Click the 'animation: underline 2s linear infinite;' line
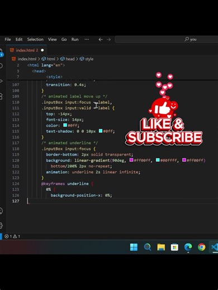Screen dimensions: 218x290 pyautogui.click(x=93, y=172)
